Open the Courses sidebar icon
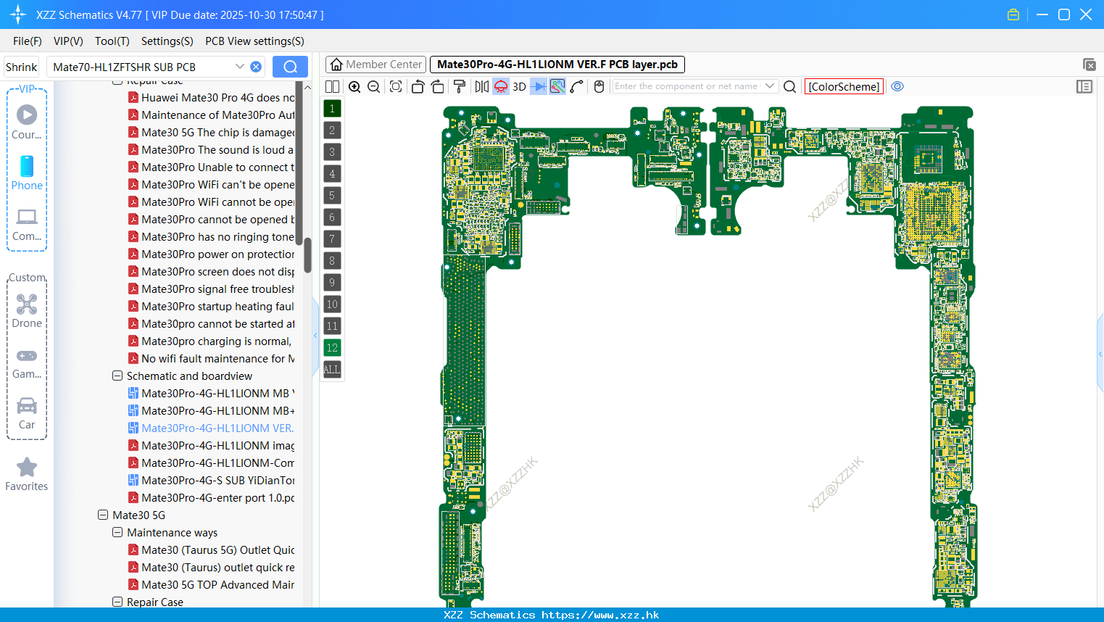1104x622 pixels. pyautogui.click(x=27, y=122)
